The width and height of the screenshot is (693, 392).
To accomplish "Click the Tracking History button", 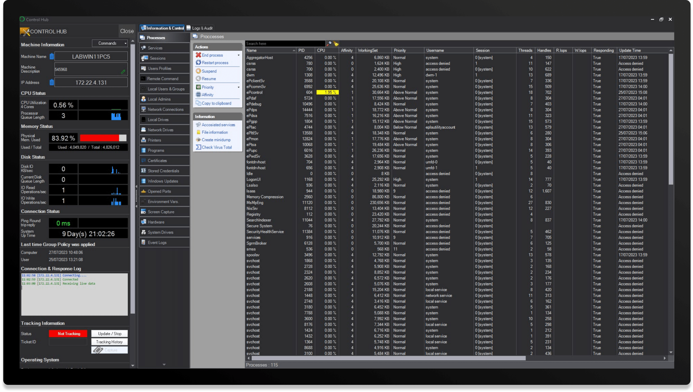I will click(109, 342).
